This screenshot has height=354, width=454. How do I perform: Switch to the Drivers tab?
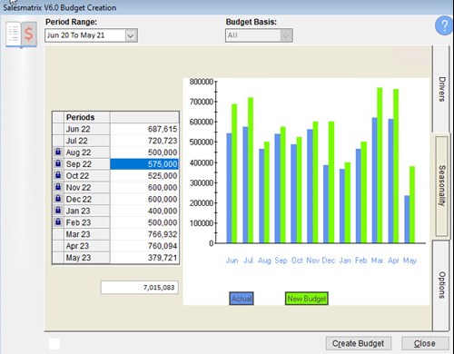441,89
